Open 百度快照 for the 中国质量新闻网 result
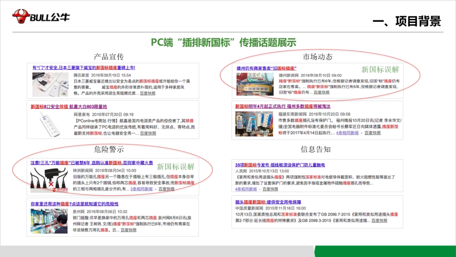 pos(379,220)
